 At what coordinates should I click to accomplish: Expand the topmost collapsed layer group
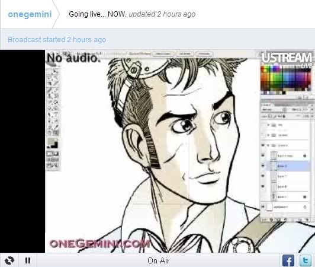pyautogui.click(x=268, y=125)
